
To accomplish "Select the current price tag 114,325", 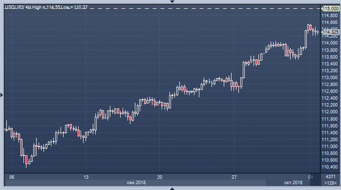I will (330, 32).
